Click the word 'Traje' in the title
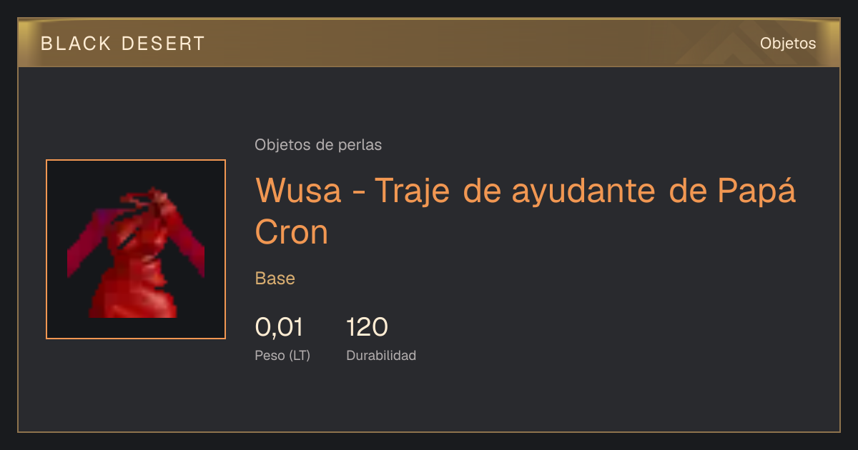Image resolution: width=858 pixels, height=450 pixels. (413, 191)
